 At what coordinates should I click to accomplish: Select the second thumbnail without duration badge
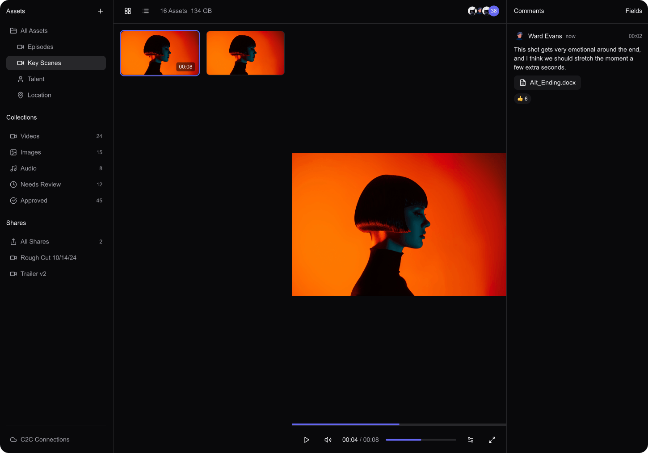coord(245,53)
